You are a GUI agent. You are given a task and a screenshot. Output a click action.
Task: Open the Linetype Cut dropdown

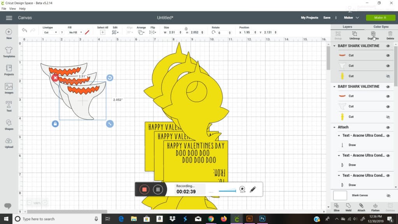coord(50,33)
